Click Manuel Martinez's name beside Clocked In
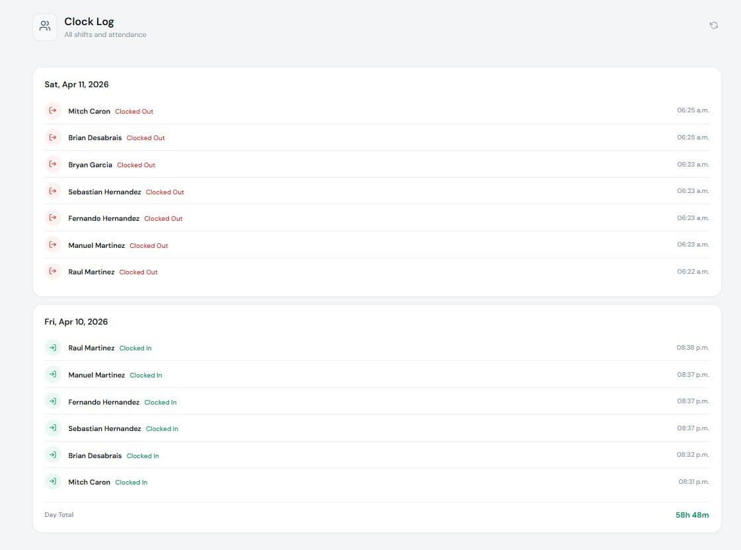Screen dimensions: 741x550 96,375
